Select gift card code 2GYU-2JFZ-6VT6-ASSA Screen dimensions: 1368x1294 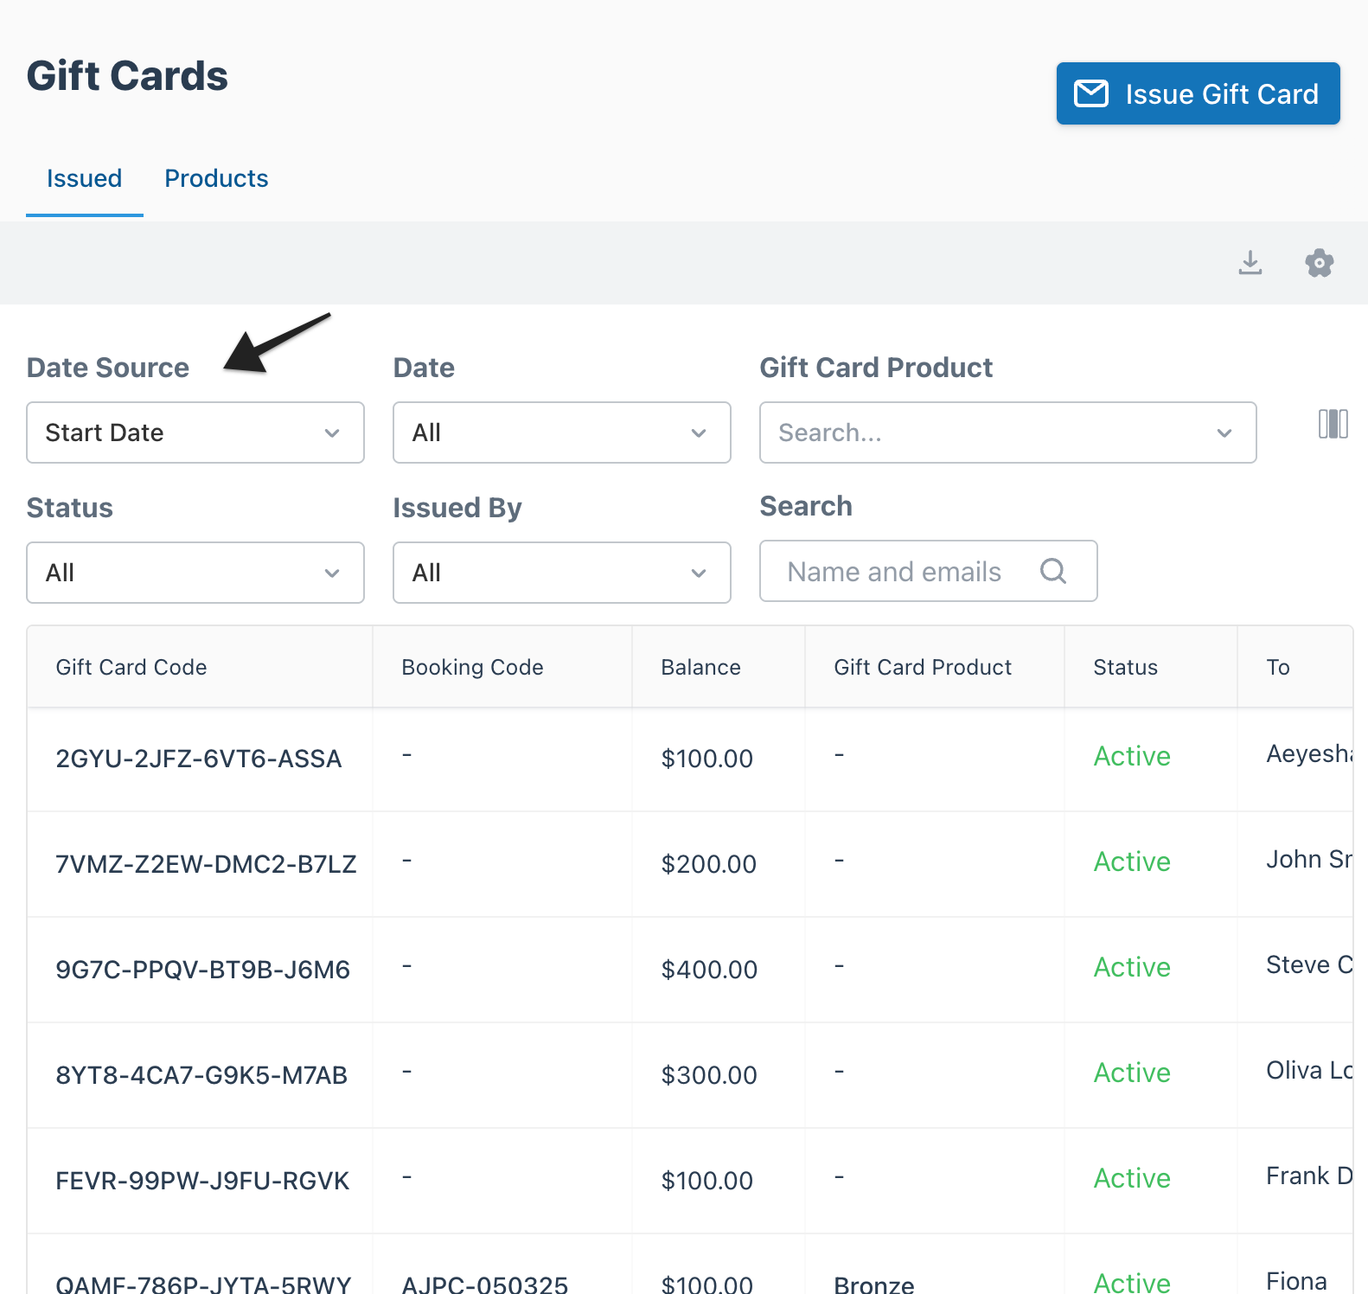click(199, 759)
